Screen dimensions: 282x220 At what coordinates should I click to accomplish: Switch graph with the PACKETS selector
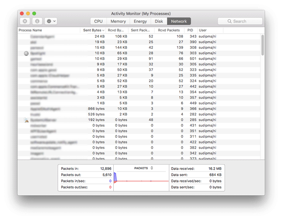(143, 168)
